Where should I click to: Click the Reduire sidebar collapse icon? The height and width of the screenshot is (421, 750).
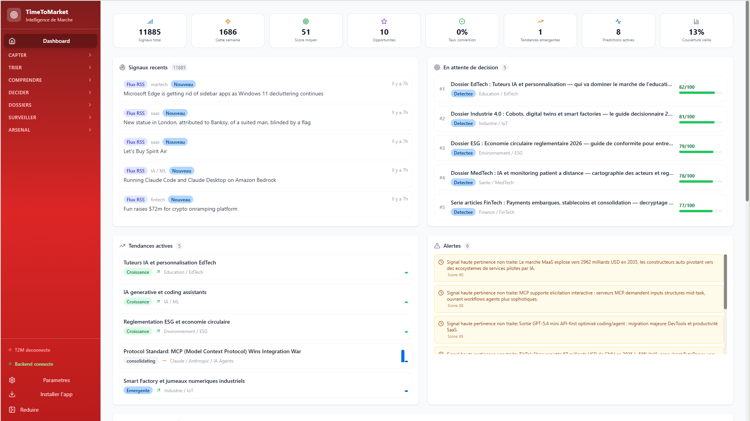12,410
